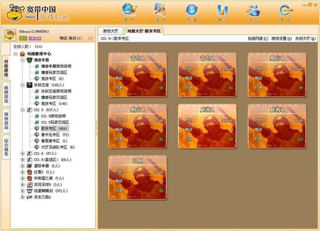The height and width of the screenshot is (231, 320).
Task: Enter the 威海2 room card
Action: tap(277, 126)
